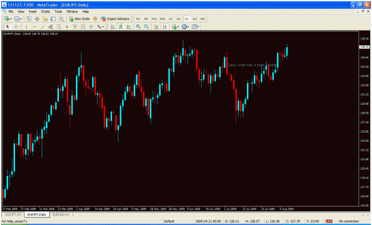Image resolution: width=372 pixels, height=225 pixels.
Task: Open the Window menu
Action: [72, 11]
